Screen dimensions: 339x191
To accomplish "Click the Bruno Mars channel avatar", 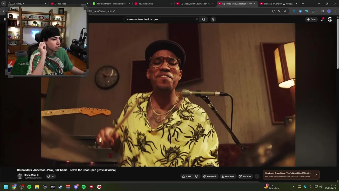I will pos(20,176).
